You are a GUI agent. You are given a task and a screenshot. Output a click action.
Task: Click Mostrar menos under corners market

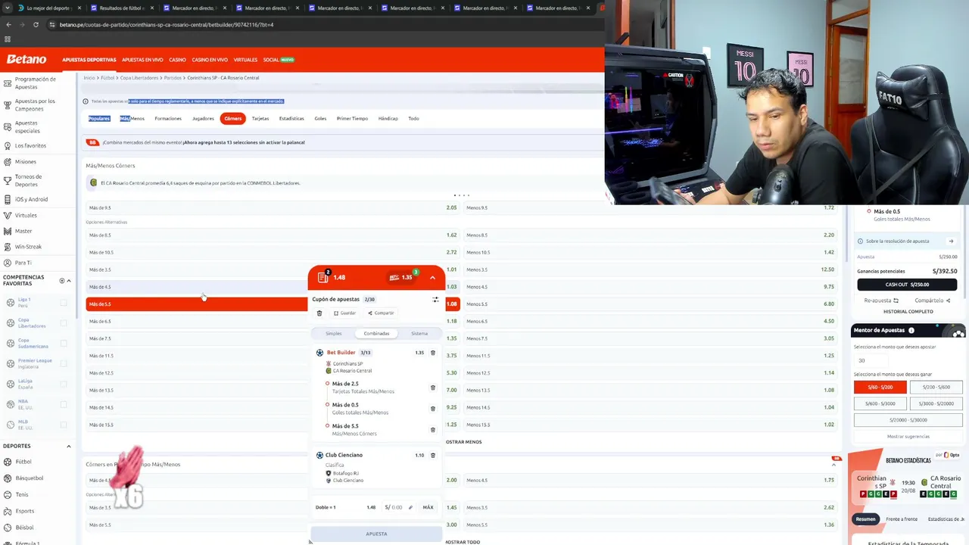click(x=463, y=442)
